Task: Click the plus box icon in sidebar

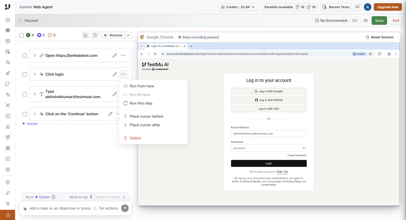Action: coord(8,159)
